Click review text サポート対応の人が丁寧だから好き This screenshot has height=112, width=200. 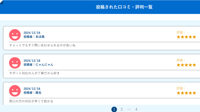[34, 73]
